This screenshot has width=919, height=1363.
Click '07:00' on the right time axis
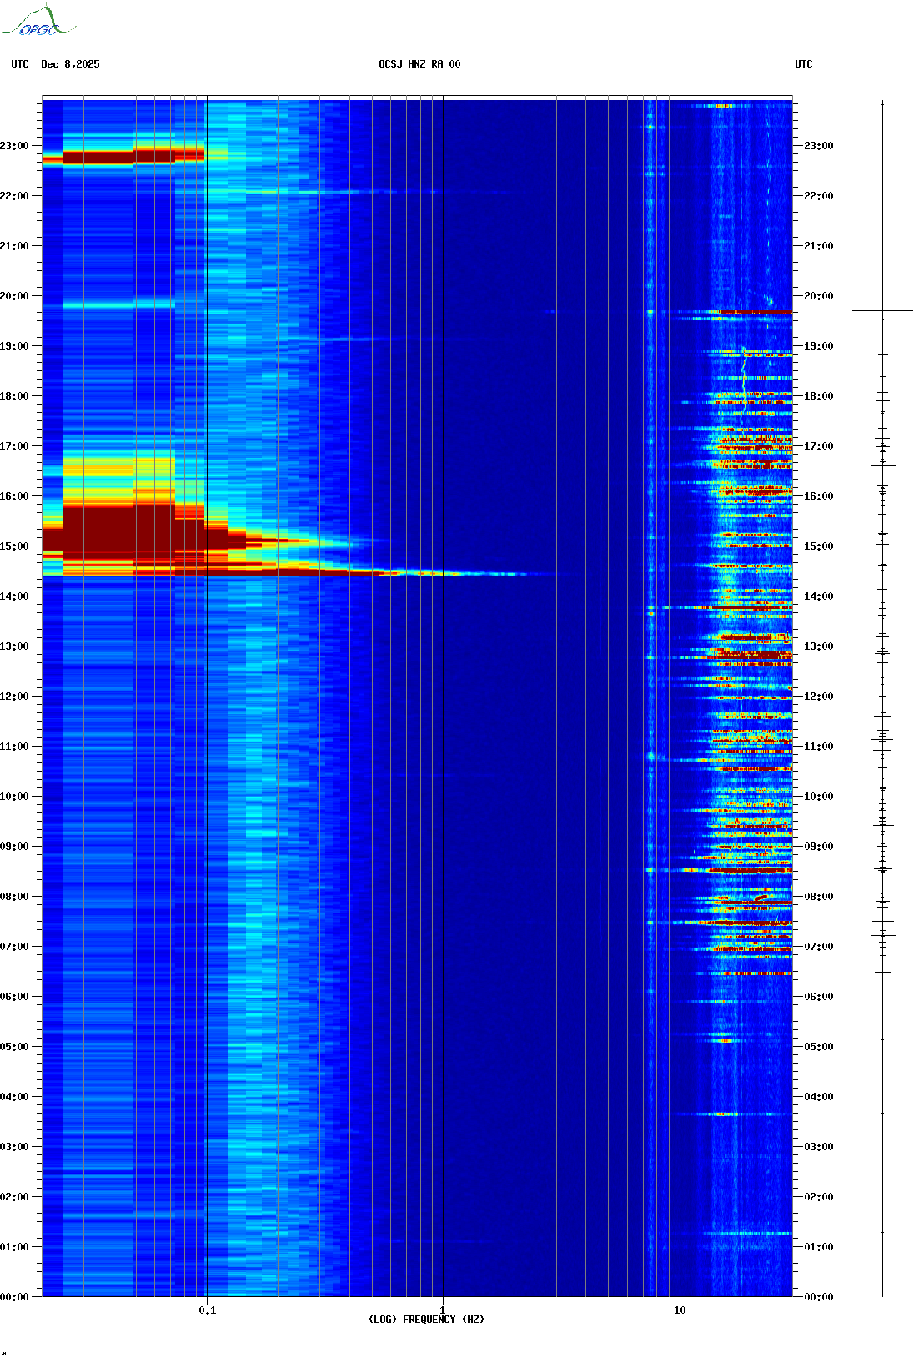819,947
